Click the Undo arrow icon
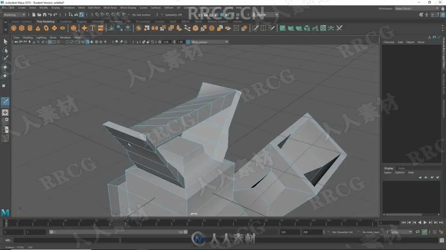The height and width of the screenshot is (250, 446). click(50, 15)
